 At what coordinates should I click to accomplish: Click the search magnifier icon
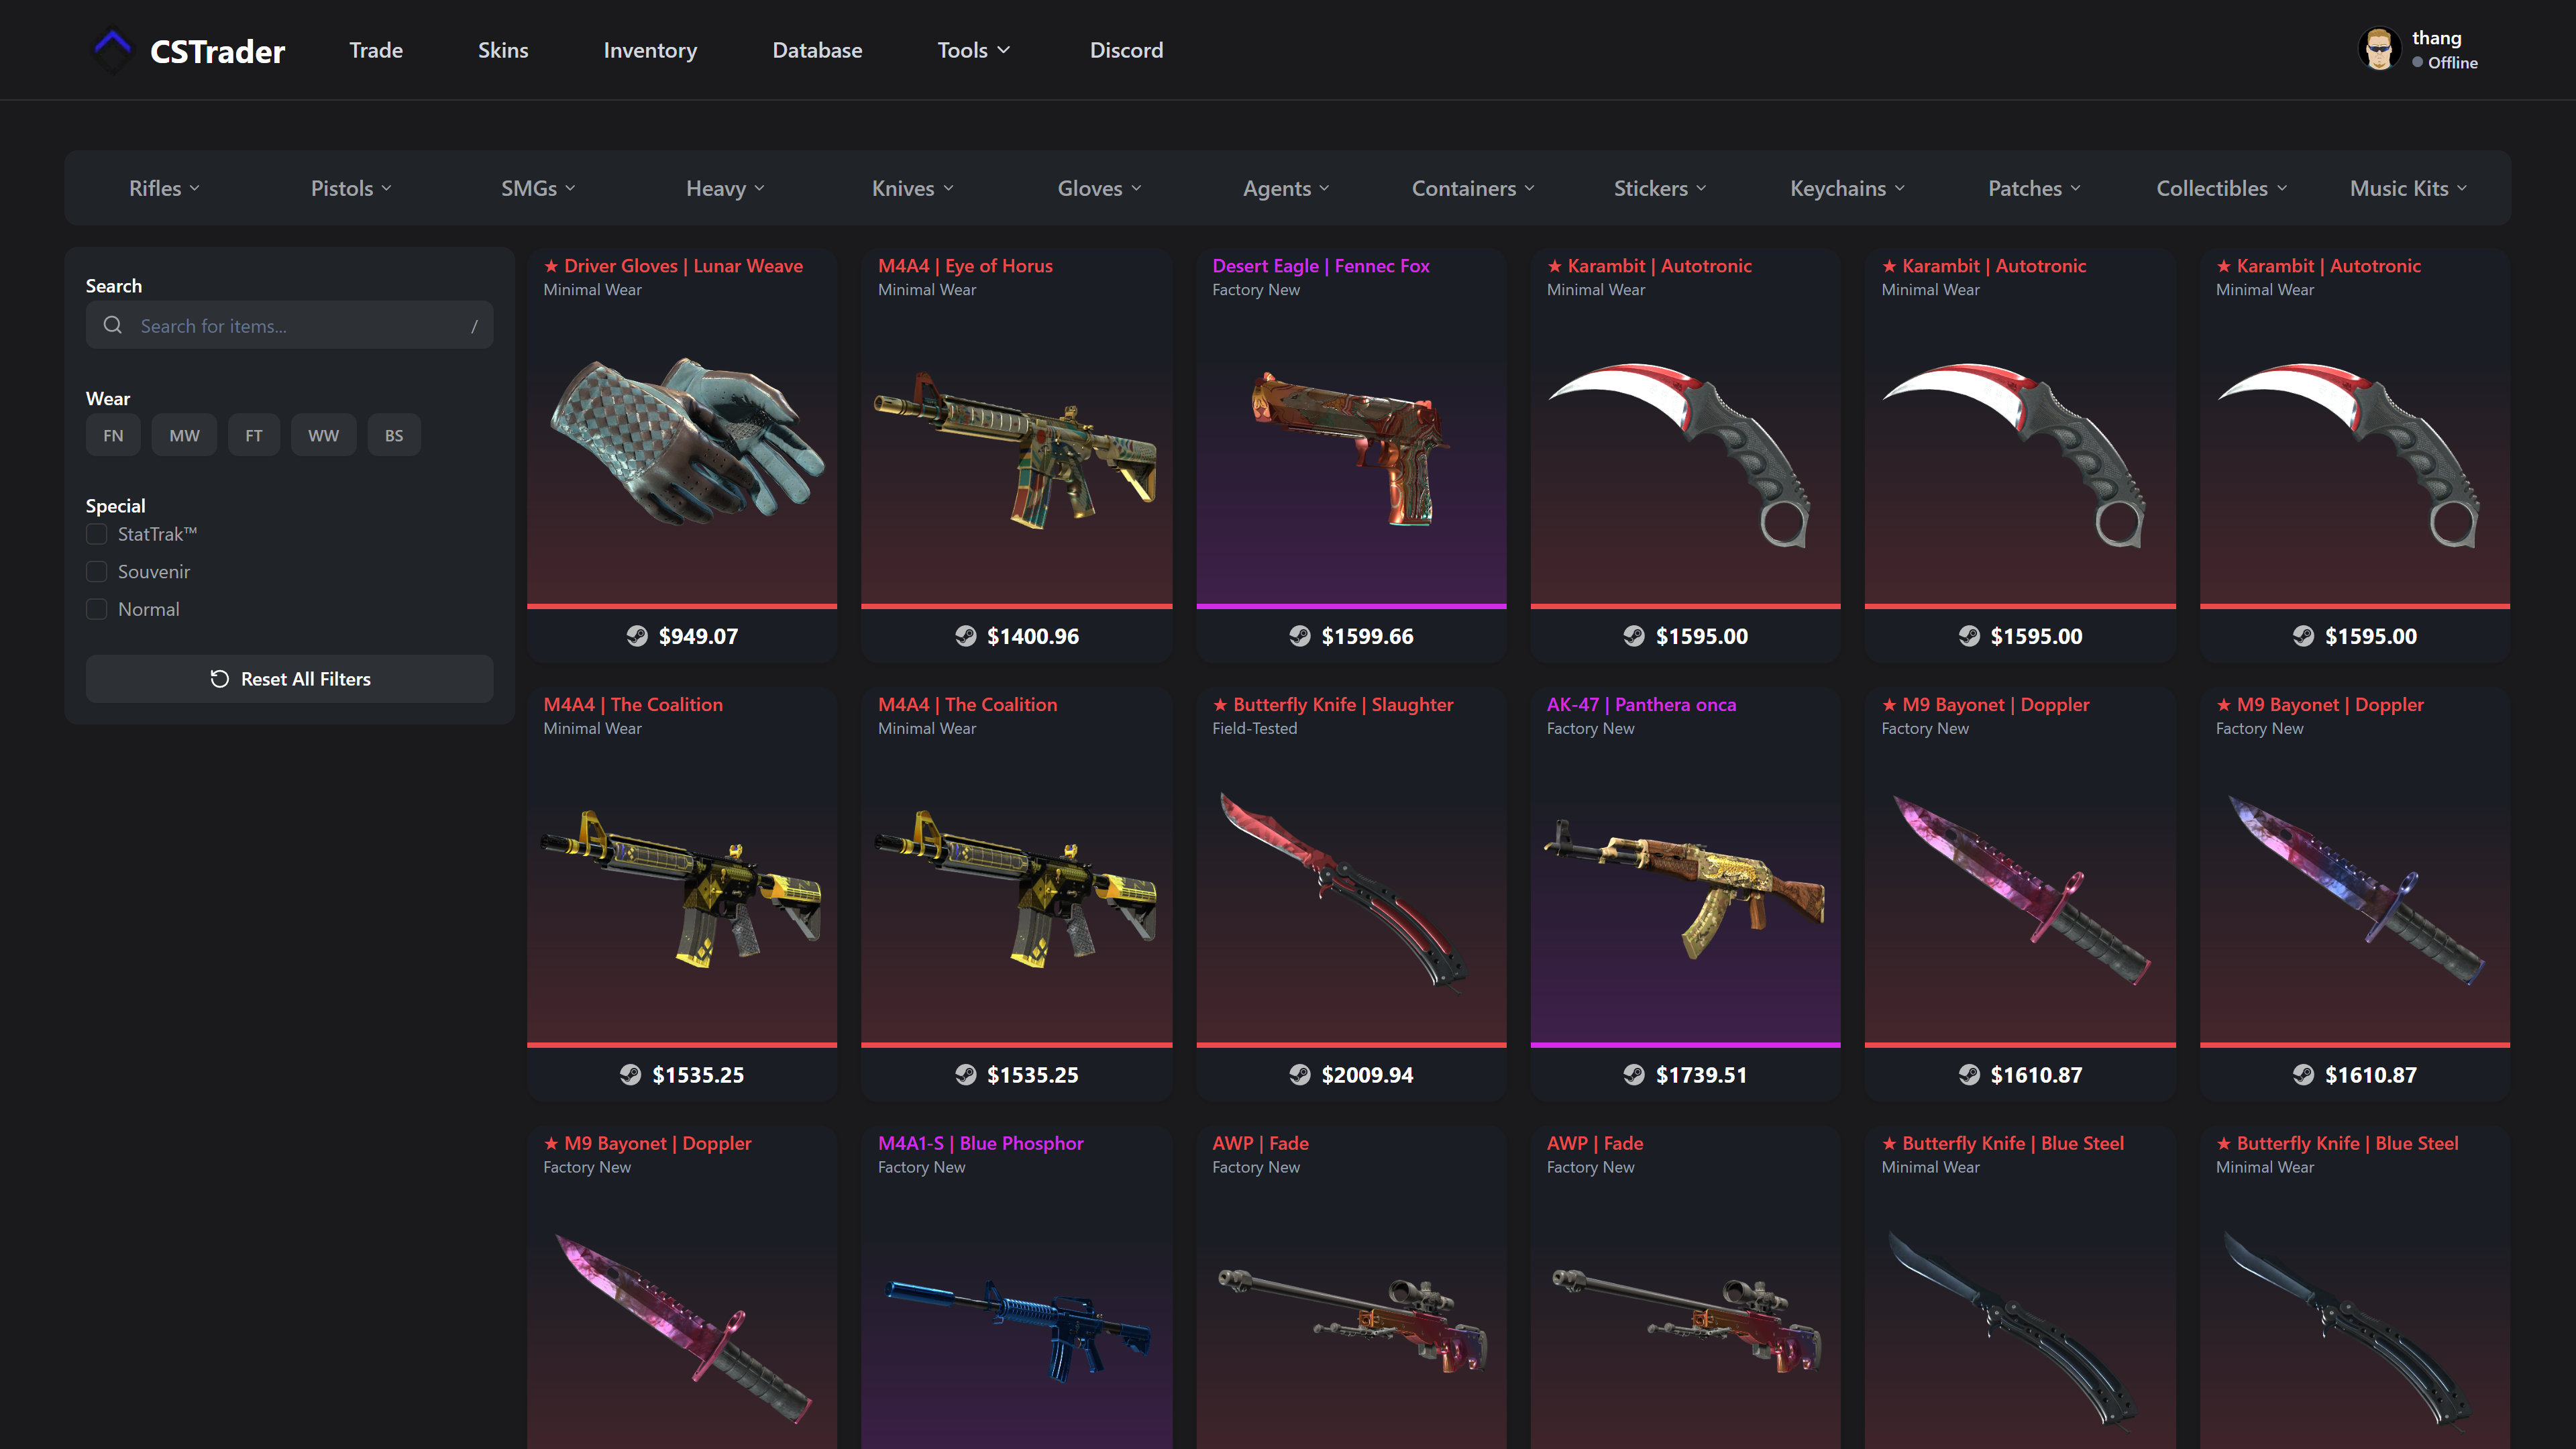113,325
